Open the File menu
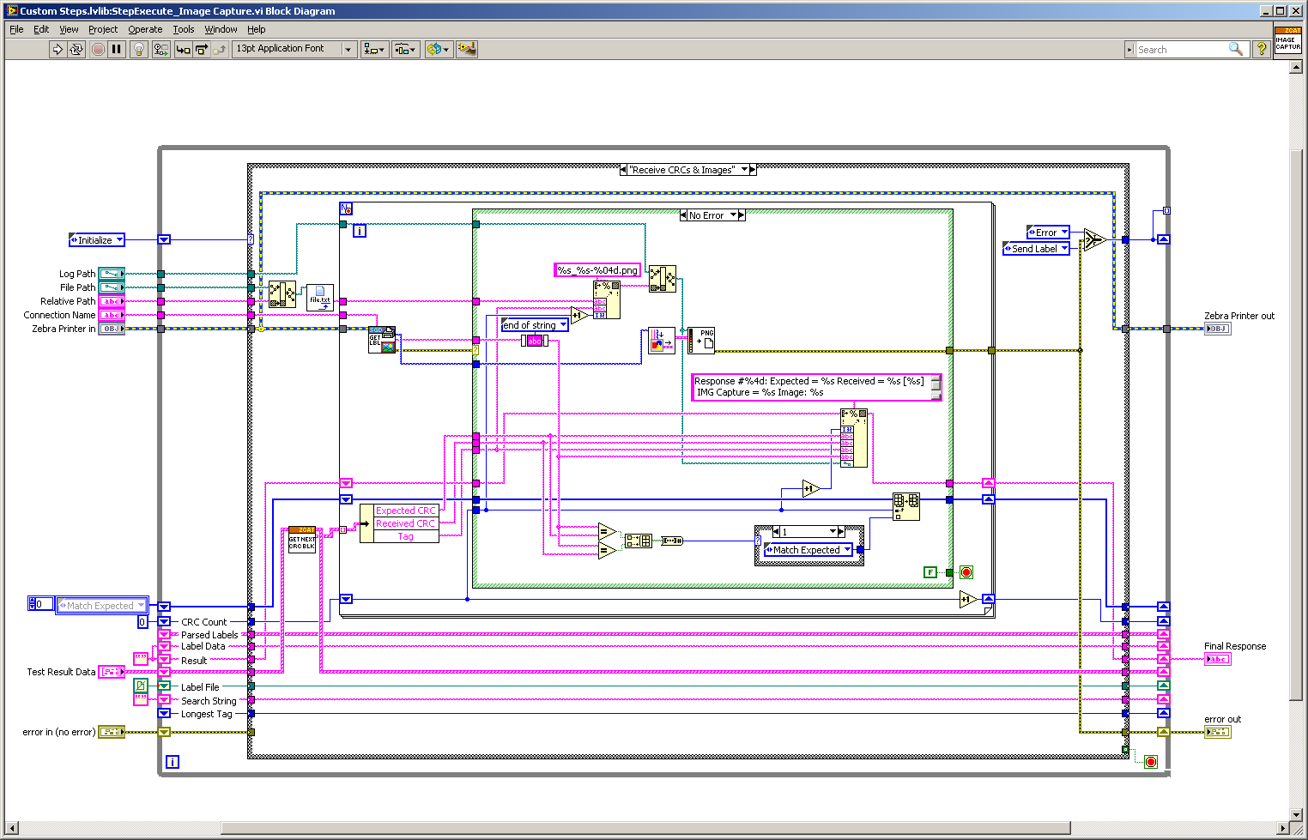The image size is (1308, 840). click(16, 29)
